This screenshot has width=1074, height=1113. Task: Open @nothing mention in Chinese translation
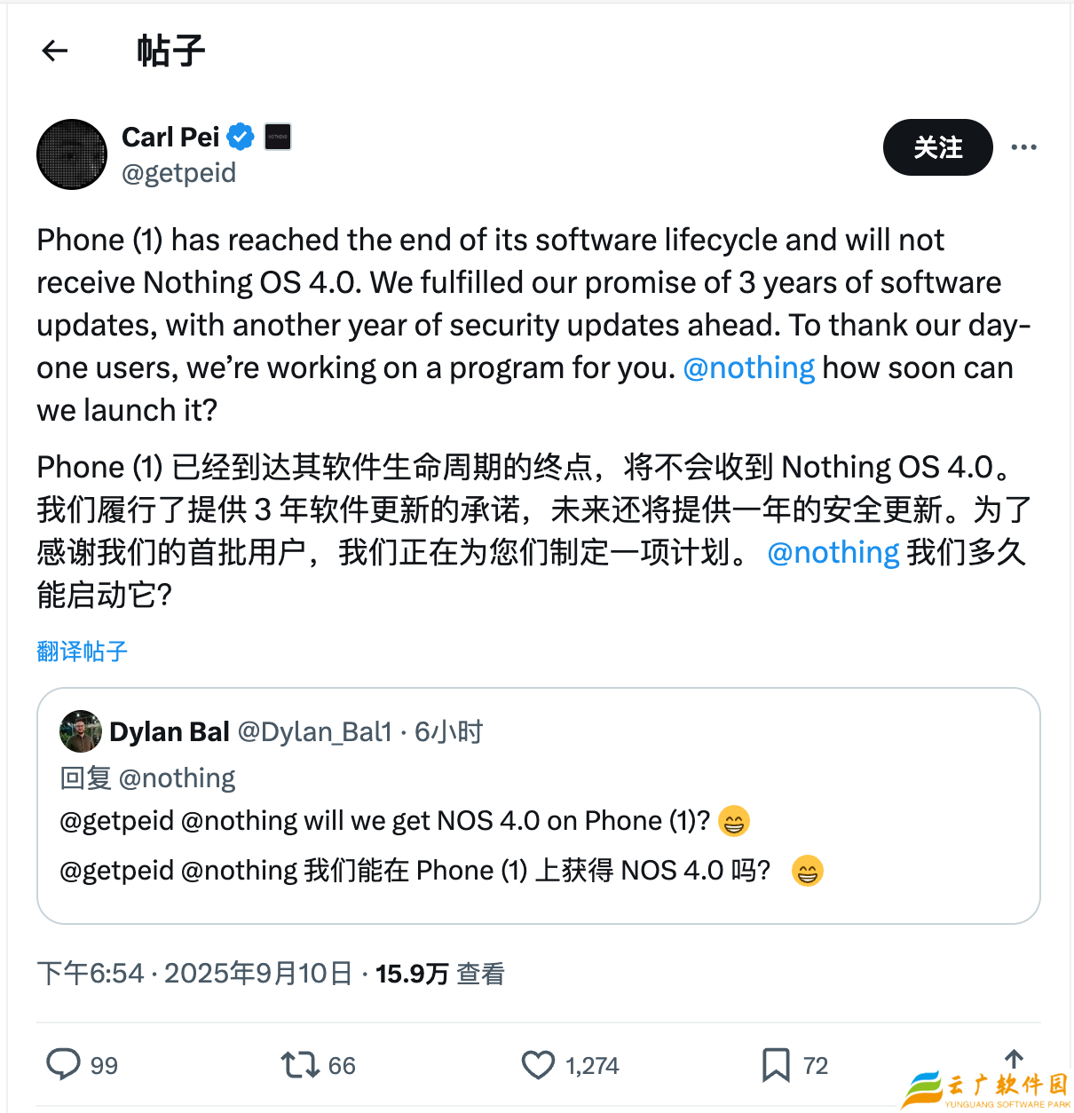[x=833, y=552]
